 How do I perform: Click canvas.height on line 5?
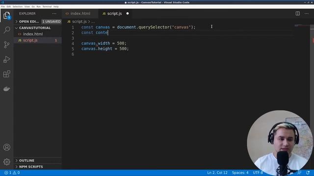pos(97,49)
